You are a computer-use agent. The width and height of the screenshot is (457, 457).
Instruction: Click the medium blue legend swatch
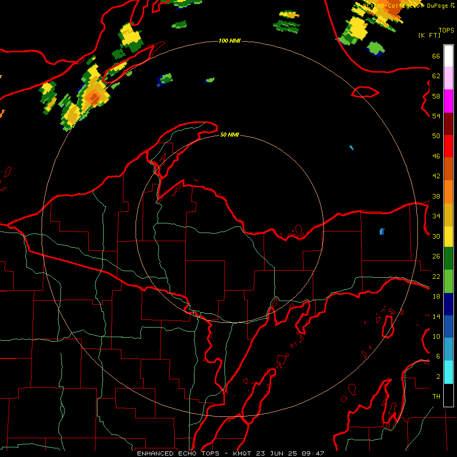[x=448, y=327]
